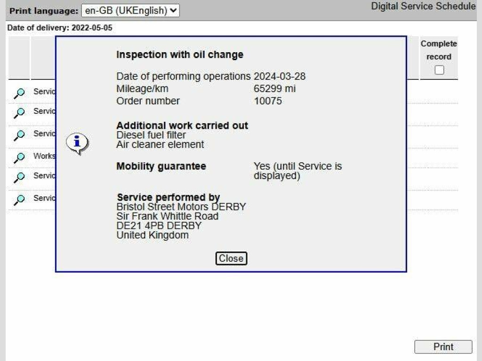
Task: Click the mileage value 65299 mi
Action: 274,89
